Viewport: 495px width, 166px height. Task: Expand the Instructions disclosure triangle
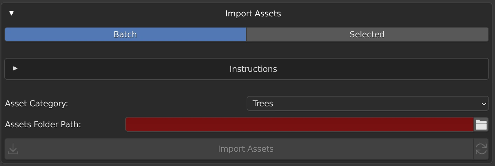point(15,68)
